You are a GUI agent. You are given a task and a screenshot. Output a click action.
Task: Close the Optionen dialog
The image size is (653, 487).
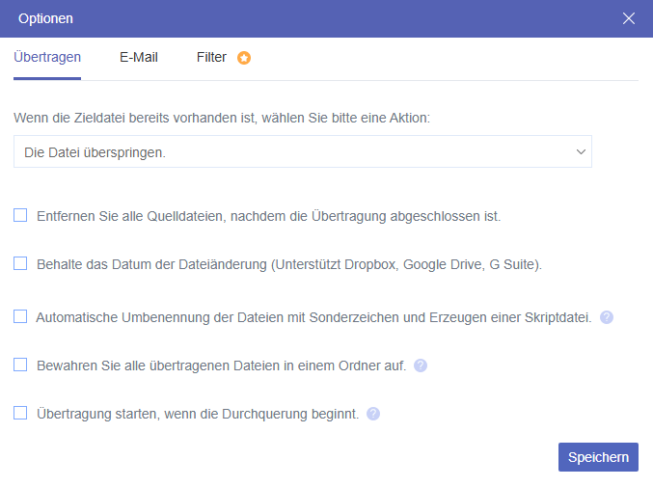629,18
